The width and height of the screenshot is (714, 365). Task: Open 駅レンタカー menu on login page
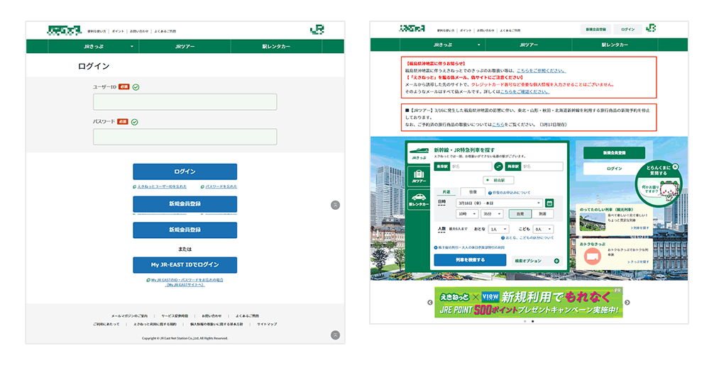[276, 46]
